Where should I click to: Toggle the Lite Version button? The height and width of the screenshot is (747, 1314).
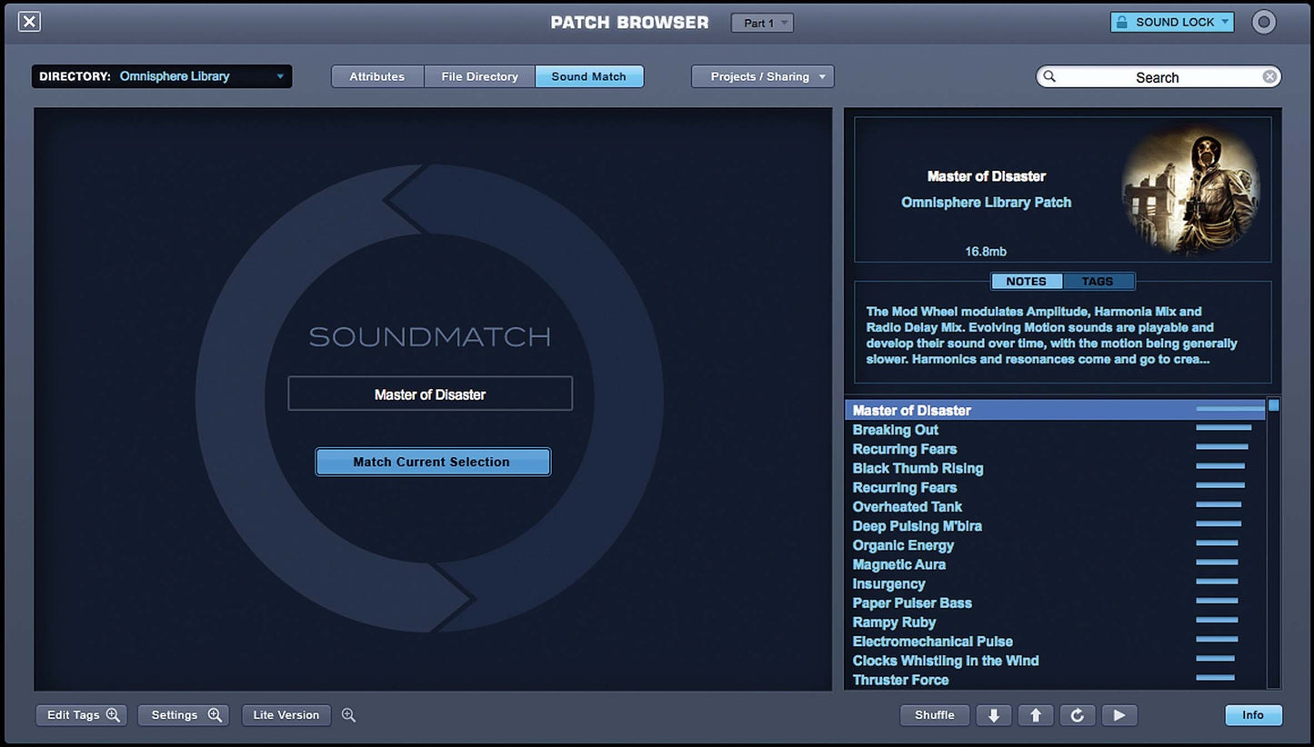coord(286,715)
